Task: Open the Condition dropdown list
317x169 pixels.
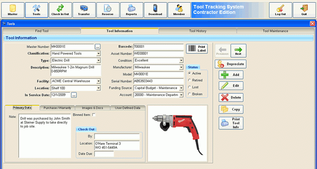Action: click(x=181, y=60)
